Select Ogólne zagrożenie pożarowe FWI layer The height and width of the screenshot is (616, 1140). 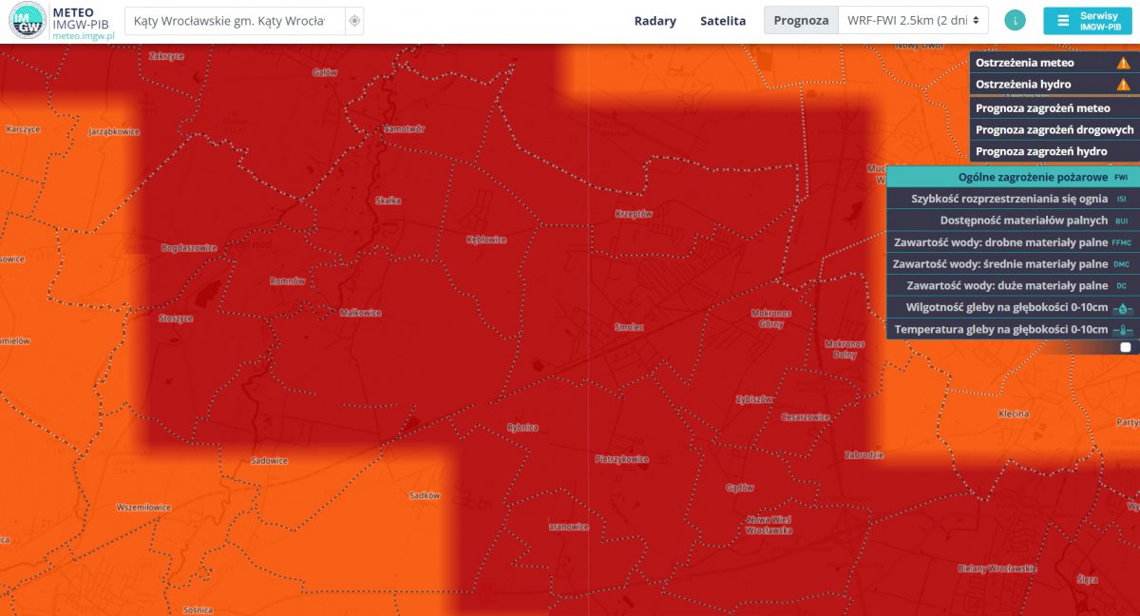pyautogui.click(x=1013, y=178)
